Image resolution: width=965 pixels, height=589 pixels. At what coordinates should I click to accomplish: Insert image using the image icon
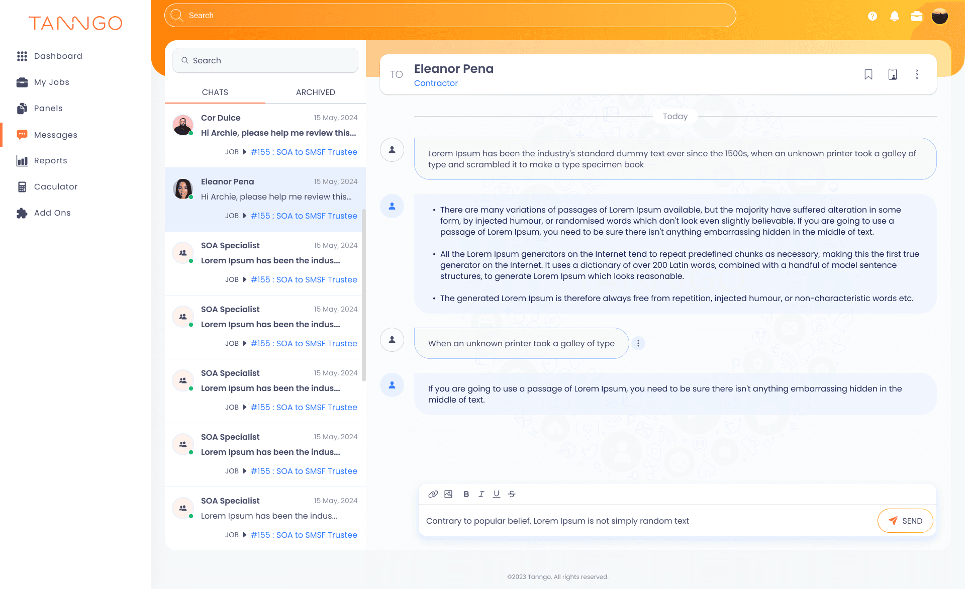(448, 494)
